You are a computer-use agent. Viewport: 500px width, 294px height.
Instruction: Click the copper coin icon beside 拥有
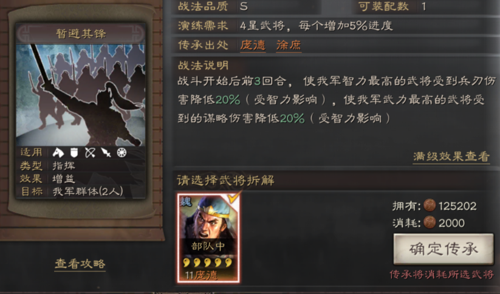430,206
